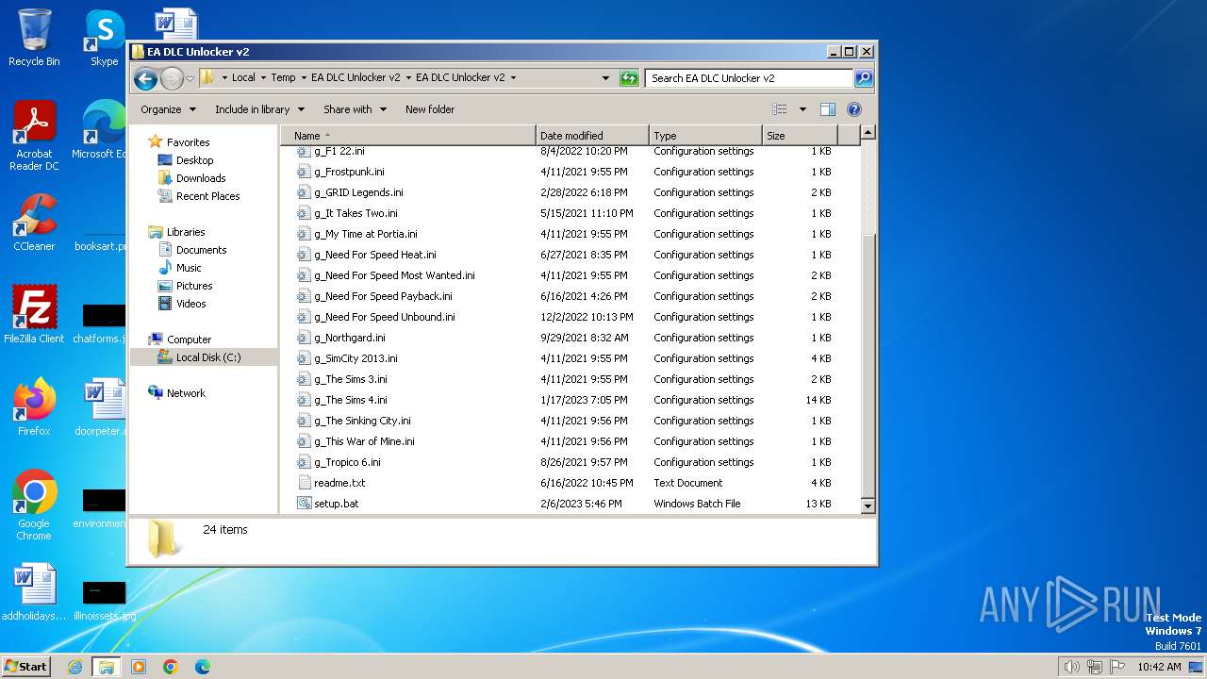Sort by Date modified column header
The image size is (1207, 679).
tap(592, 136)
